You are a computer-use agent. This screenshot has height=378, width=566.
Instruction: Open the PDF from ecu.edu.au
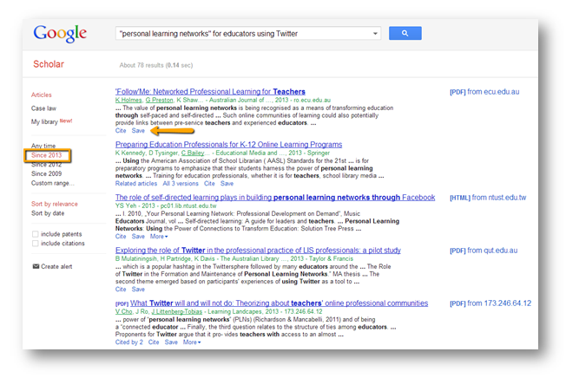pyautogui.click(x=489, y=91)
